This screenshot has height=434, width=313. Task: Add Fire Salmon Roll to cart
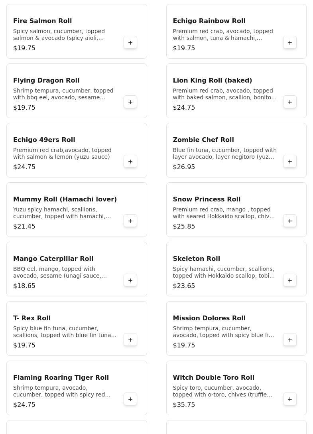click(130, 43)
